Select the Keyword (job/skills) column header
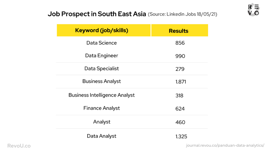The height and width of the screenshot is (151, 268). point(102,30)
